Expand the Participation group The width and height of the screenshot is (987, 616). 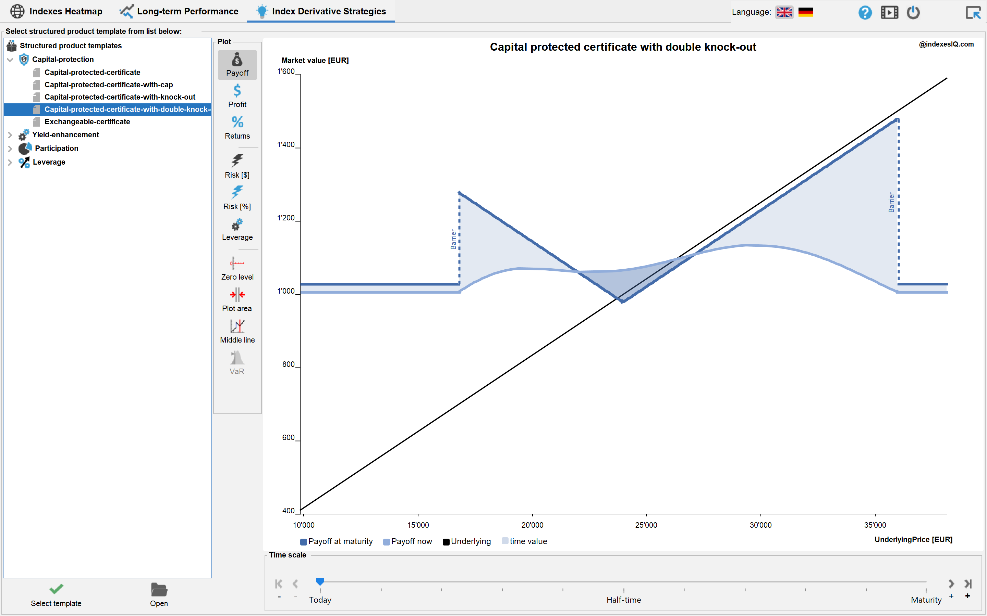pyautogui.click(x=10, y=149)
